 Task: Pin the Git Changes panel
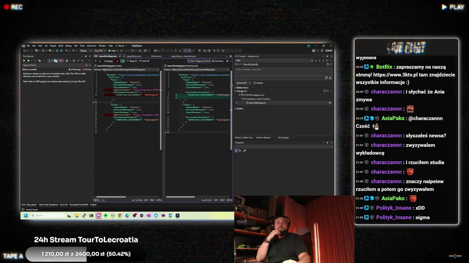coord(327,56)
